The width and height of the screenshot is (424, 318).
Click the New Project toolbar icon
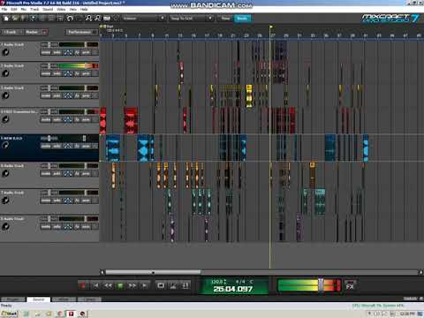pyautogui.click(x=6, y=19)
